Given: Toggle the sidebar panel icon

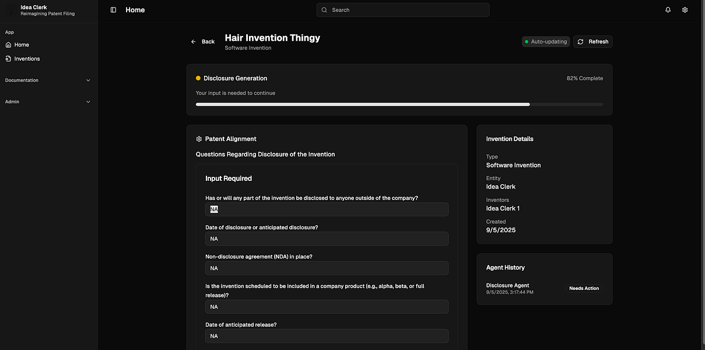Looking at the screenshot, I should coord(113,10).
